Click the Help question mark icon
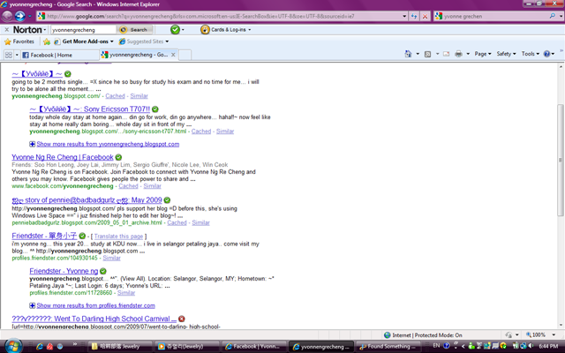The width and height of the screenshot is (565, 353). coord(547,54)
